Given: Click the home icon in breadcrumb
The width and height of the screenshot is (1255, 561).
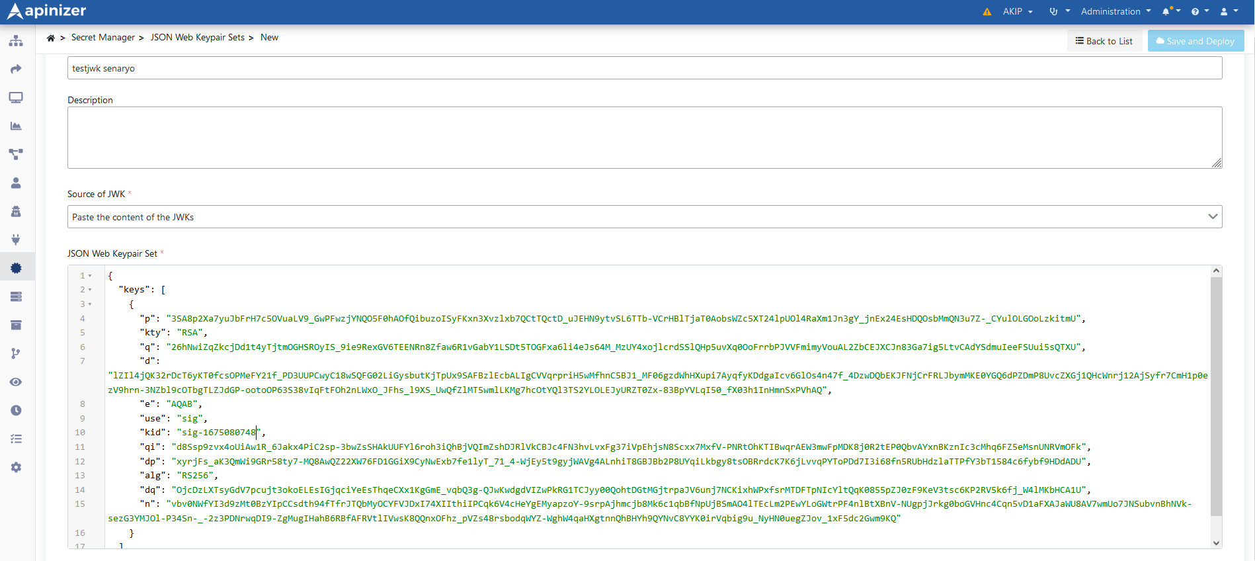Looking at the screenshot, I should click(51, 38).
